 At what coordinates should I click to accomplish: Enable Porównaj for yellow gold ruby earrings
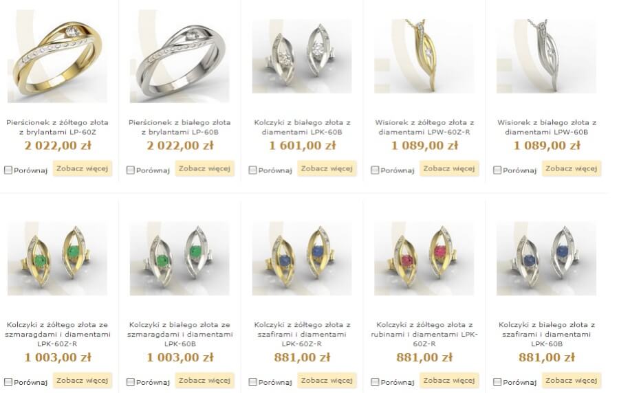coord(375,382)
